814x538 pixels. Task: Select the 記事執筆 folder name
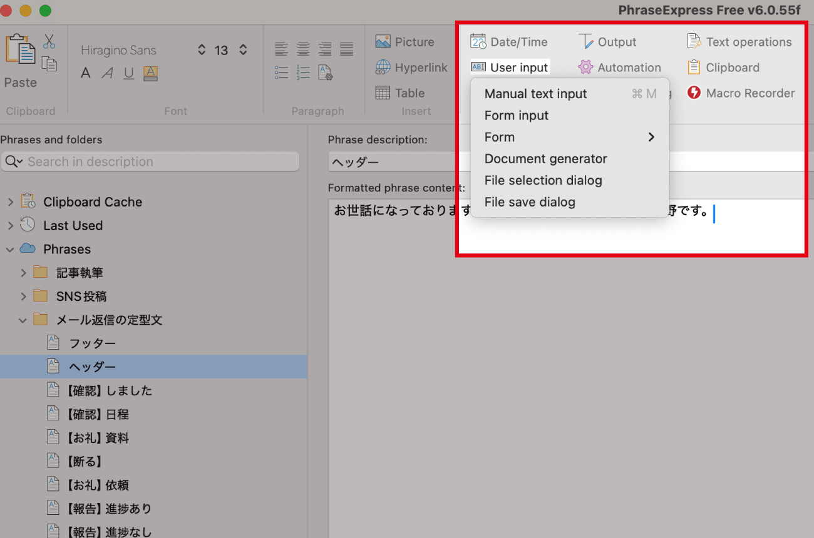[80, 273]
